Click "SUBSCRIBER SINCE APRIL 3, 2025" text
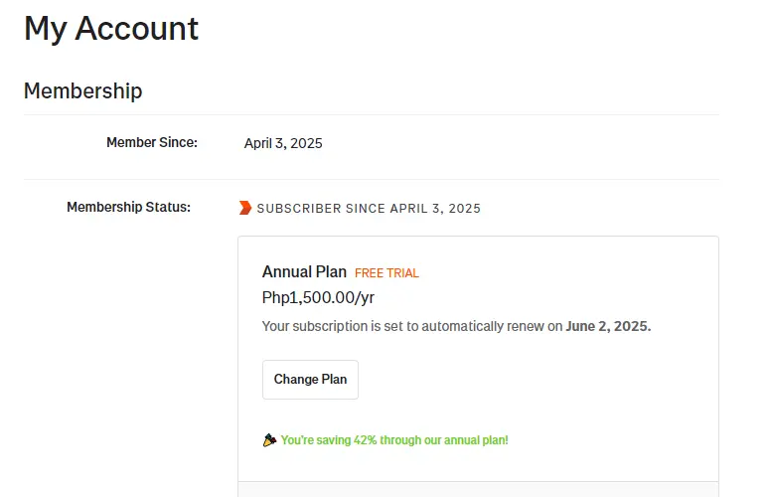The image size is (769, 497). [369, 209]
